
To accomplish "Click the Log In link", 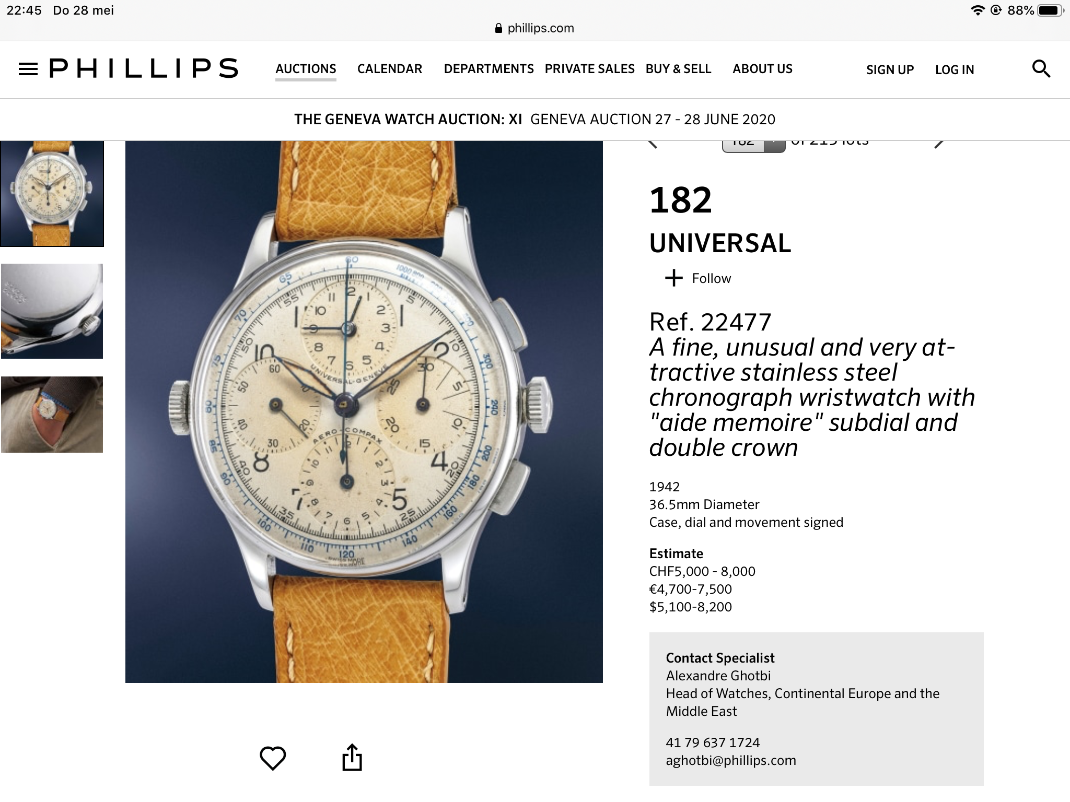I will pyautogui.click(x=955, y=70).
